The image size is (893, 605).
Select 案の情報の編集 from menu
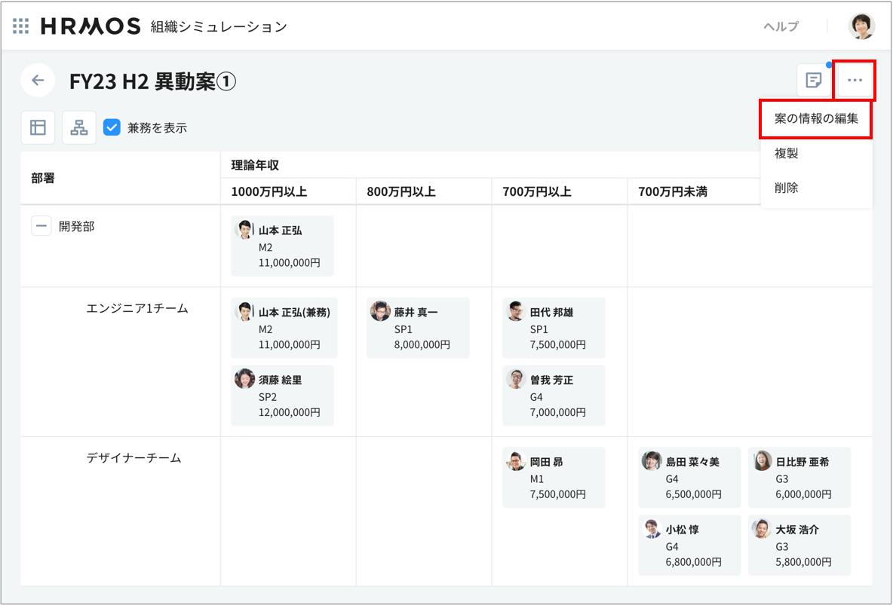816,119
